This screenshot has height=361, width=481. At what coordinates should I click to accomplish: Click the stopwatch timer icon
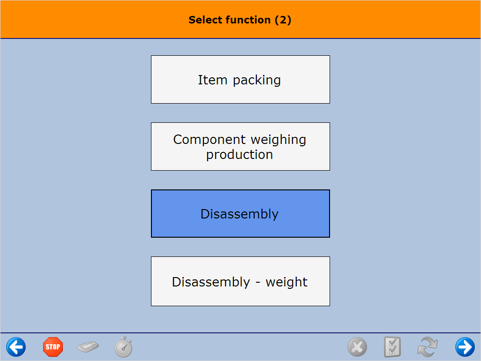click(x=123, y=347)
